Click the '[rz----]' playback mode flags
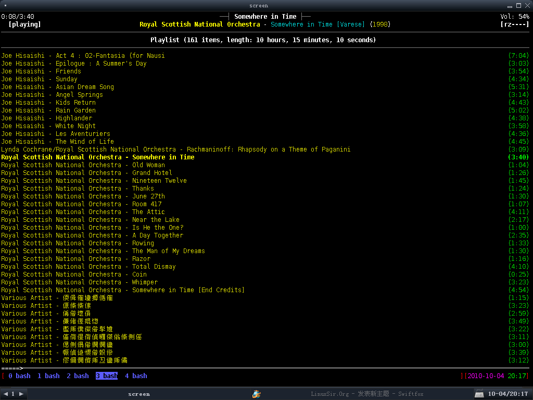The image size is (533, 400). coord(515,24)
